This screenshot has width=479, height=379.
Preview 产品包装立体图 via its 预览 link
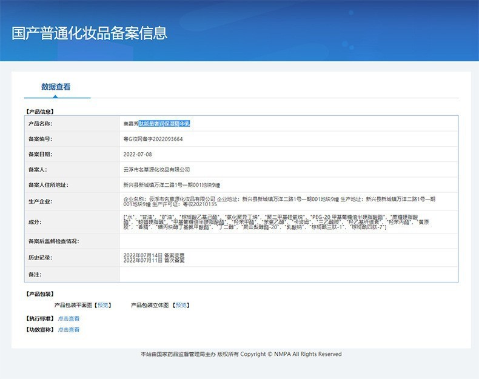[x=181, y=305]
